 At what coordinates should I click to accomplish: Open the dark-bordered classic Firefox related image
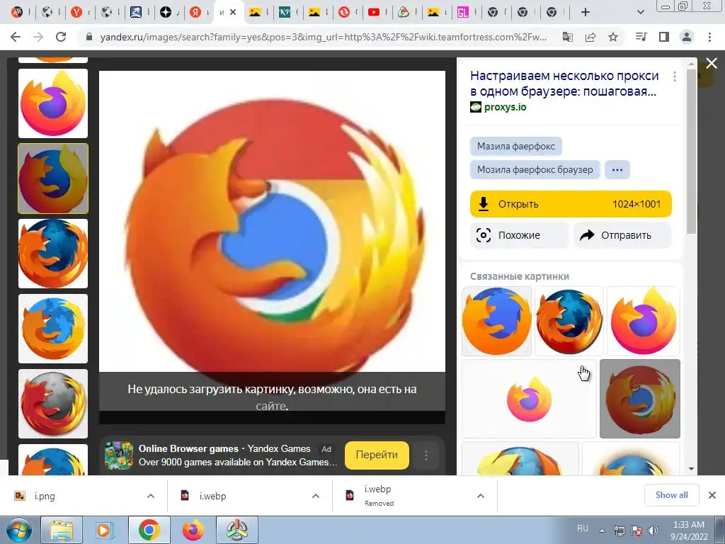[x=569, y=321]
